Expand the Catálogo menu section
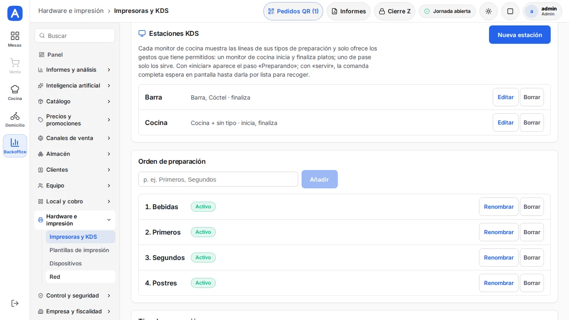Viewport: 569px width, 320px height. click(x=75, y=101)
